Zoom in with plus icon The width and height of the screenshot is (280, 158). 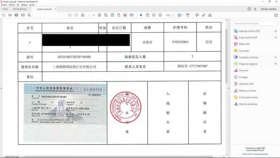coord(160,15)
